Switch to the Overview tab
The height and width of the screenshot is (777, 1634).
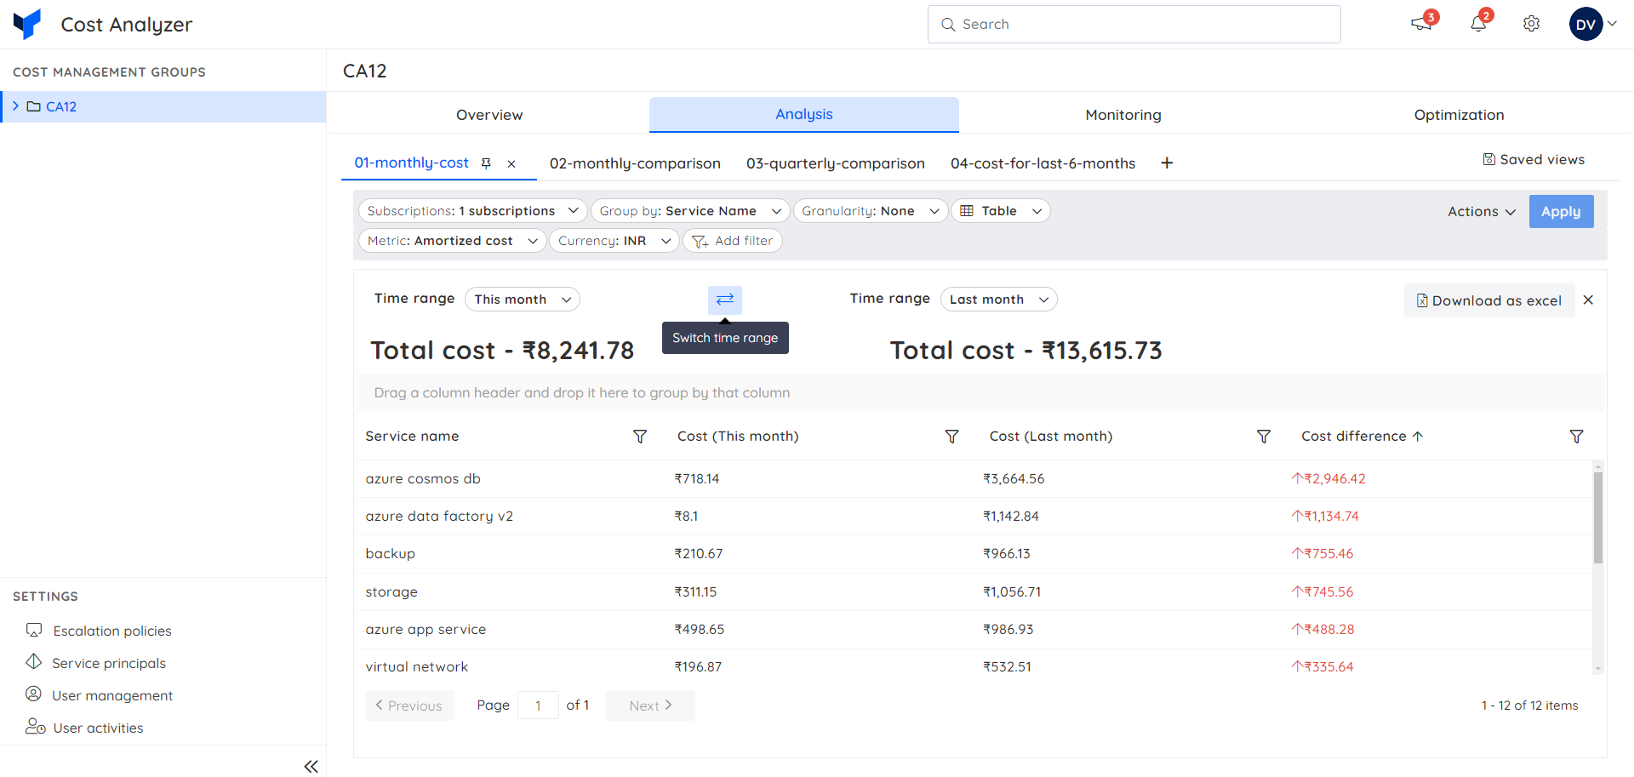[489, 115]
